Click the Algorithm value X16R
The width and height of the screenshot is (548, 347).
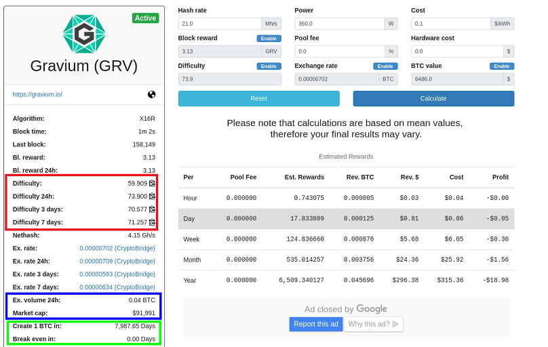147,119
